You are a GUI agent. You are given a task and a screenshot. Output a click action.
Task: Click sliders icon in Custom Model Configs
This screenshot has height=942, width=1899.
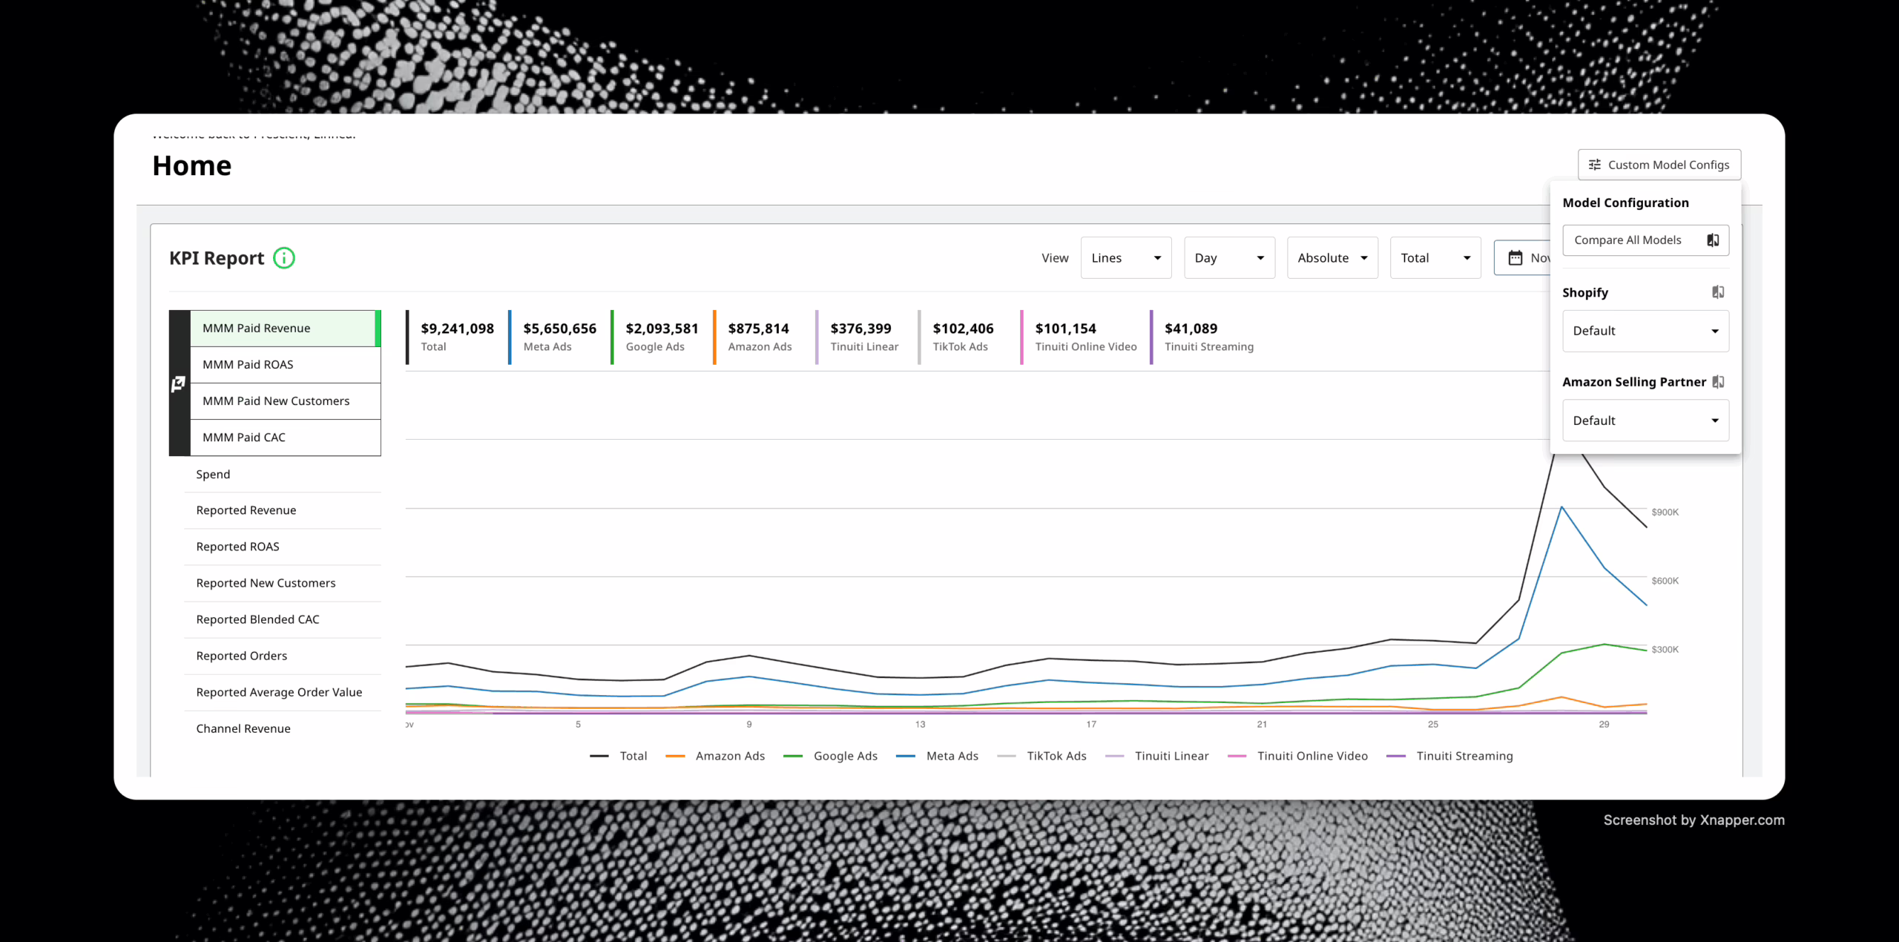(1595, 165)
